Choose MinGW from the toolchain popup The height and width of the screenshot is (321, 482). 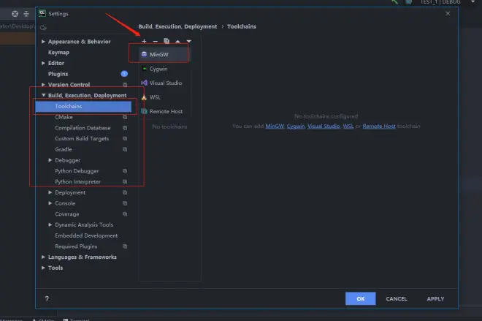click(164, 54)
